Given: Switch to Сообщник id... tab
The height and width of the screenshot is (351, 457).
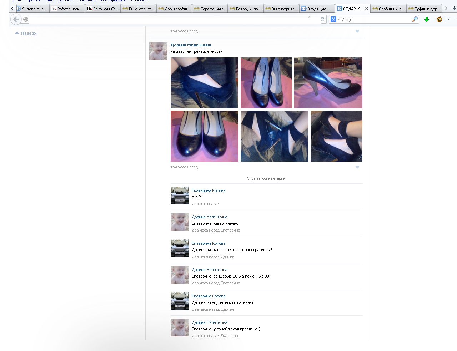Looking at the screenshot, I should coord(388,9).
